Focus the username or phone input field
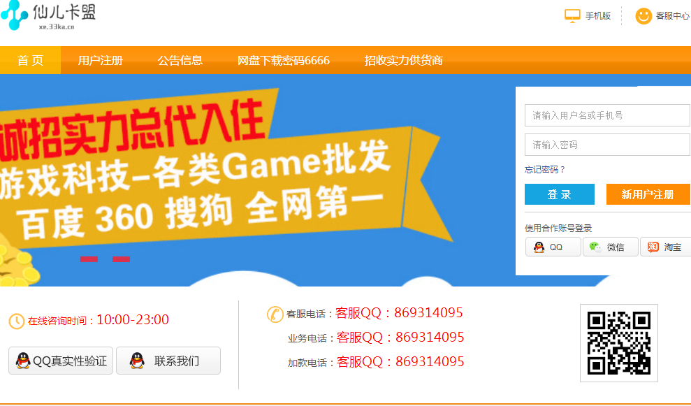This screenshot has width=691, height=406. coord(607,115)
